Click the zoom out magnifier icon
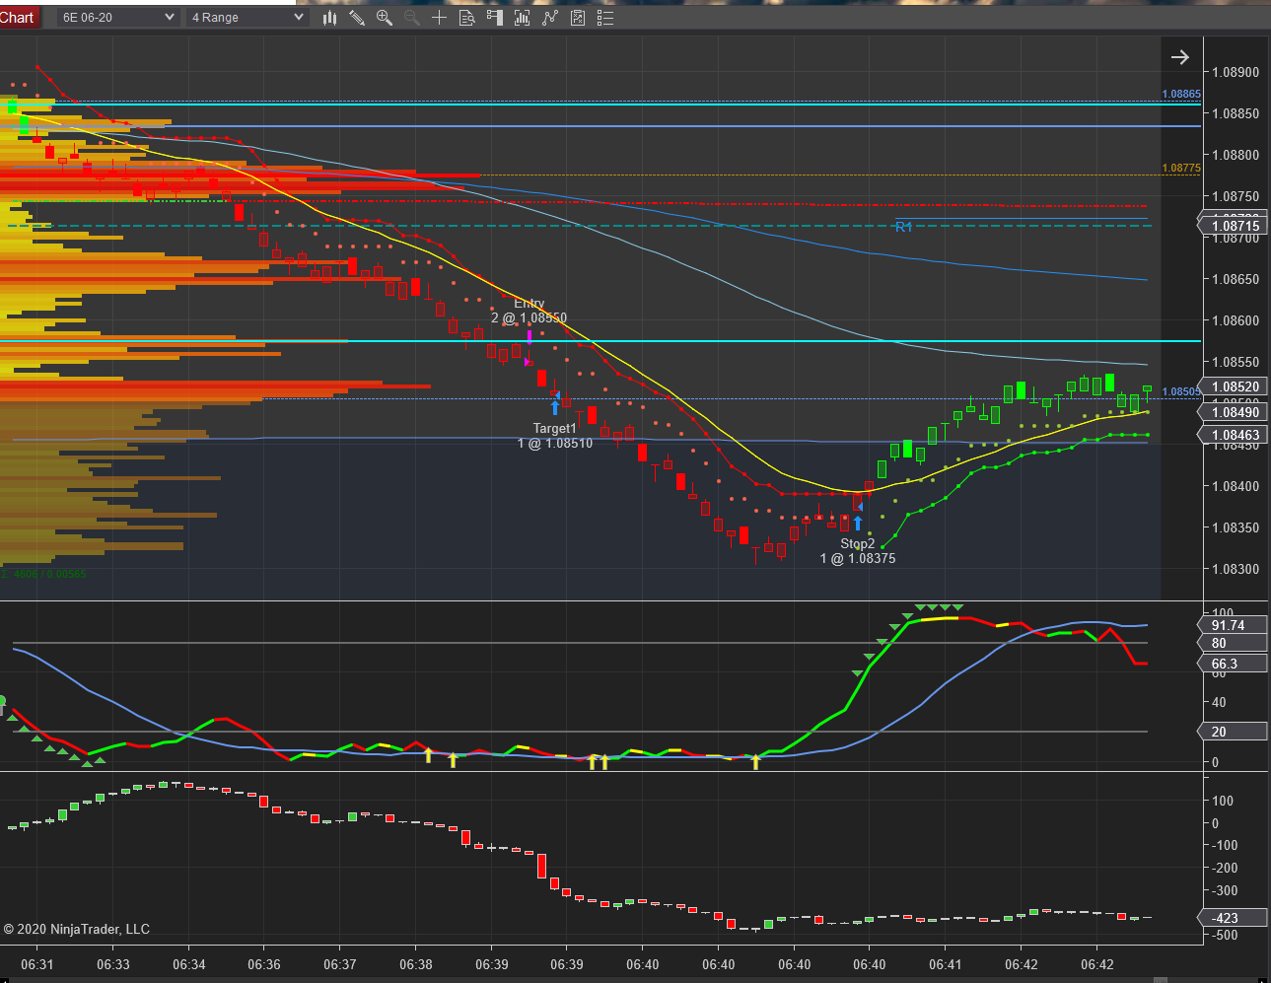The height and width of the screenshot is (983, 1271). [x=412, y=18]
